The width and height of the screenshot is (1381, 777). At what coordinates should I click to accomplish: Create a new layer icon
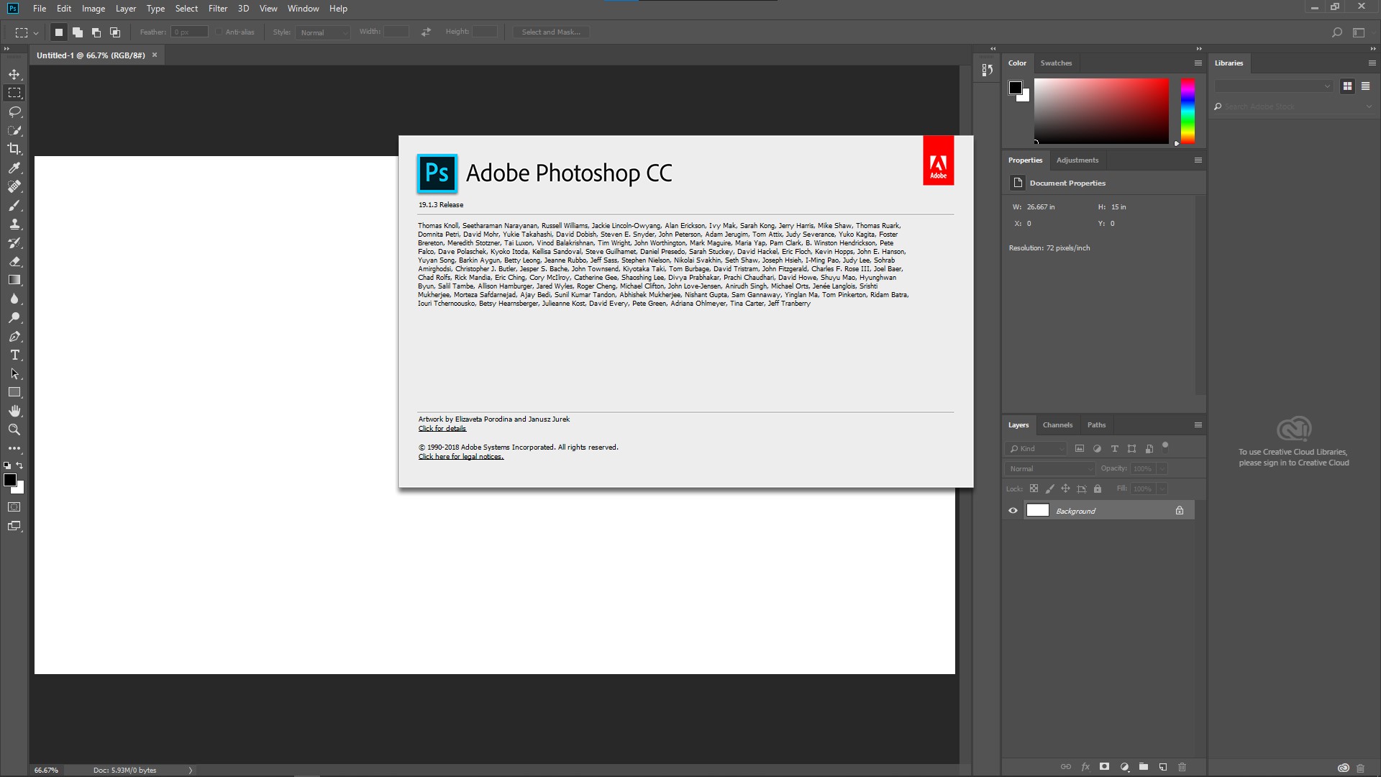point(1163,767)
